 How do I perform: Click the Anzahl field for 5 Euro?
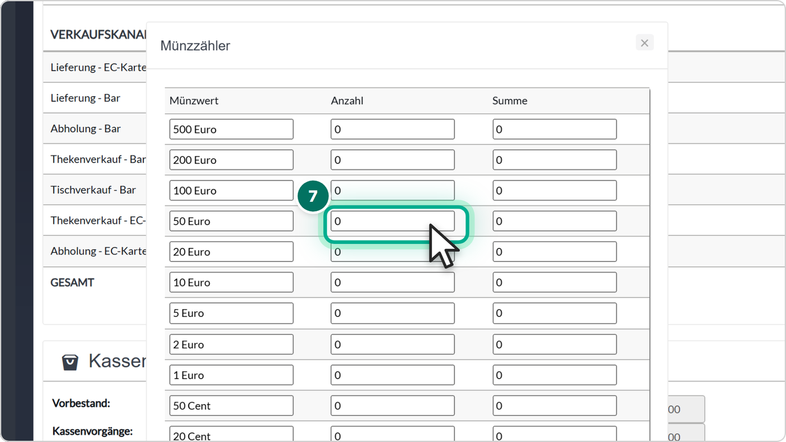point(392,313)
